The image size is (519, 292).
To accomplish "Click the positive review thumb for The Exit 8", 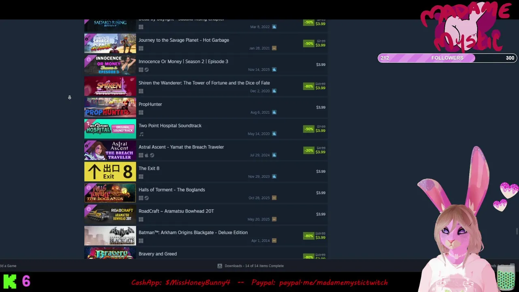I will (x=274, y=176).
